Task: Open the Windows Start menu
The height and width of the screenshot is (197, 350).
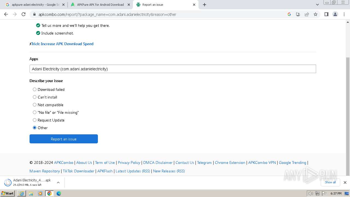Action: (8, 193)
